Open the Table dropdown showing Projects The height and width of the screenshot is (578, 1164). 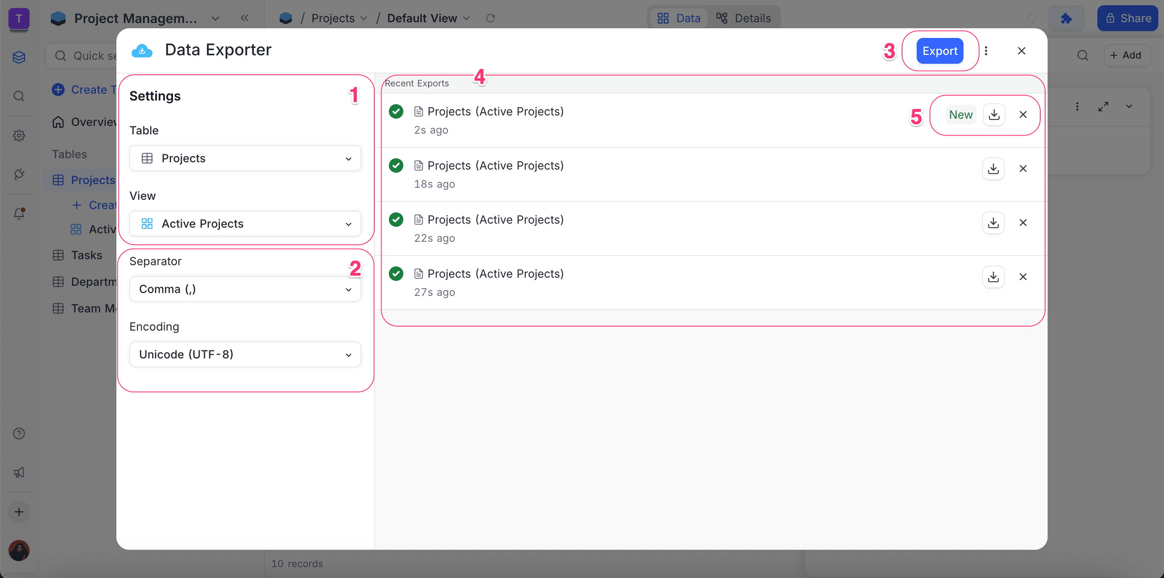[x=245, y=158]
